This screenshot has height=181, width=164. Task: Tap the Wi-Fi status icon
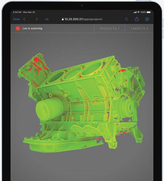pos(138,12)
